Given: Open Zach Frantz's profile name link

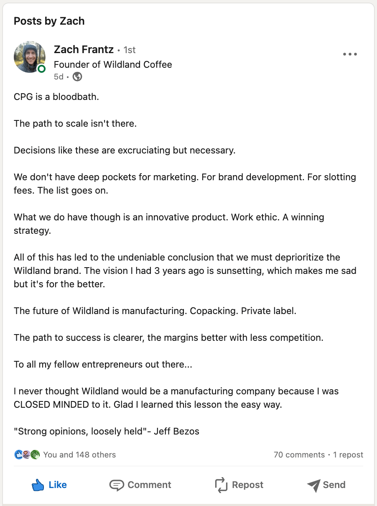Looking at the screenshot, I should 84,49.
